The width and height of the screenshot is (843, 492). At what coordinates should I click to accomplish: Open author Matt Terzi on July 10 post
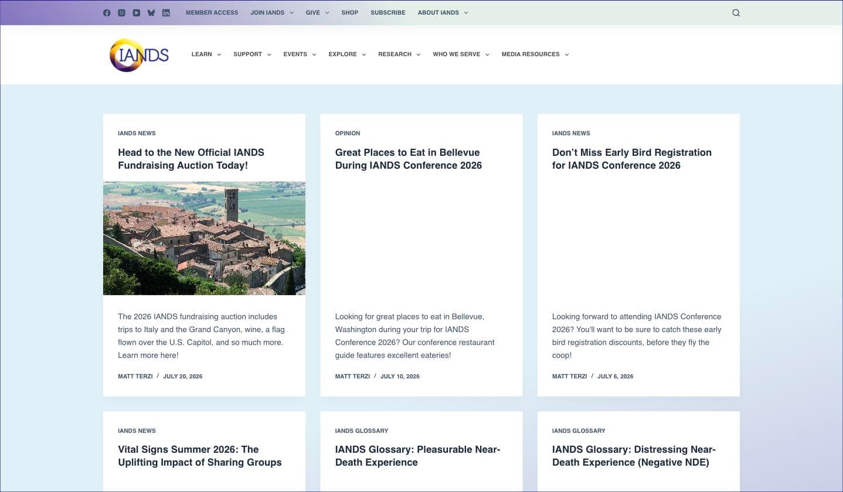(x=352, y=376)
